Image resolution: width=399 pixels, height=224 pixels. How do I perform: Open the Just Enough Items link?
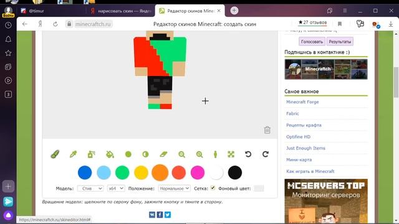pos(305,148)
